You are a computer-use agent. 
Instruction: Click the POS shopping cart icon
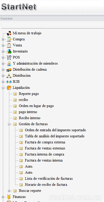click(x=9, y=57)
